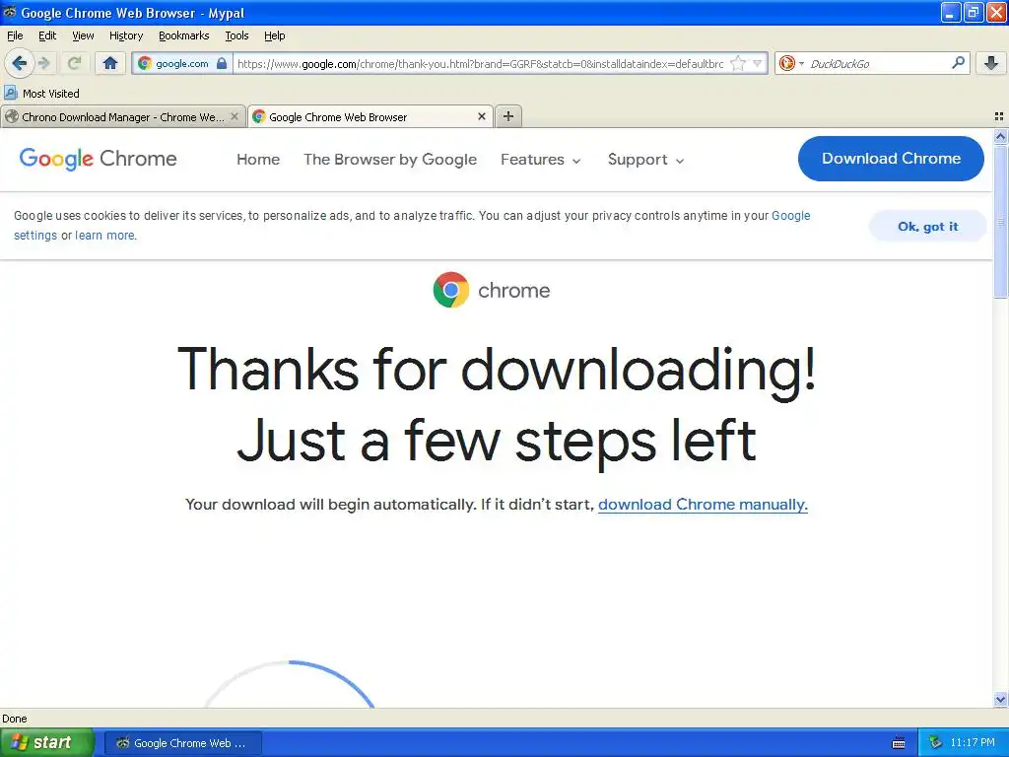
Task: Click the system tray network icon
Action: (x=934, y=742)
